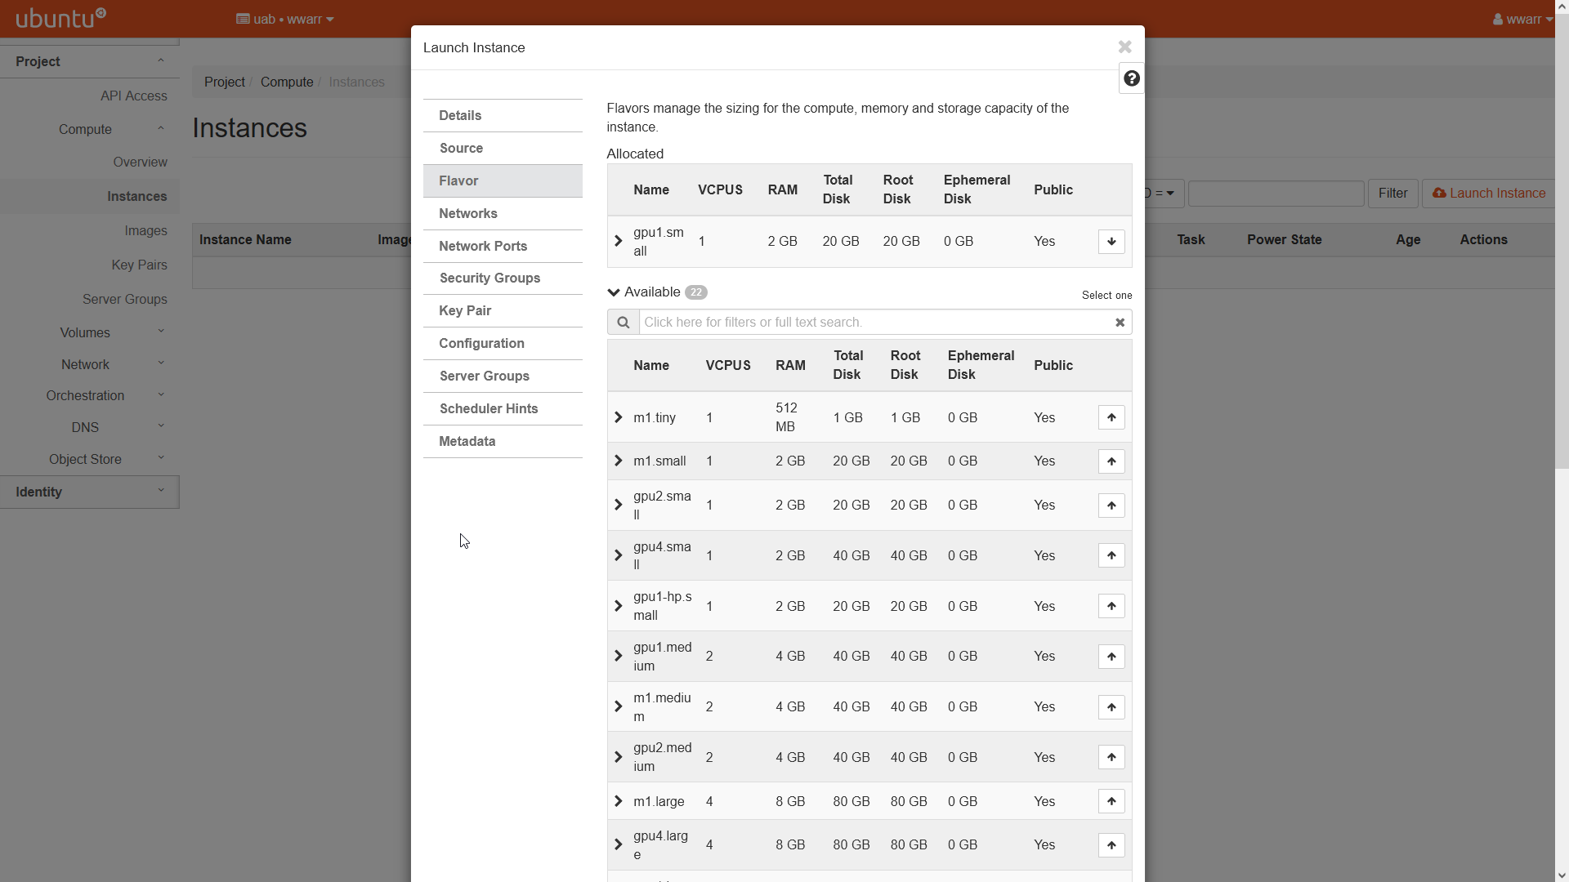1569x882 pixels.
Task: Open API Access in sidebar
Action: point(133,96)
